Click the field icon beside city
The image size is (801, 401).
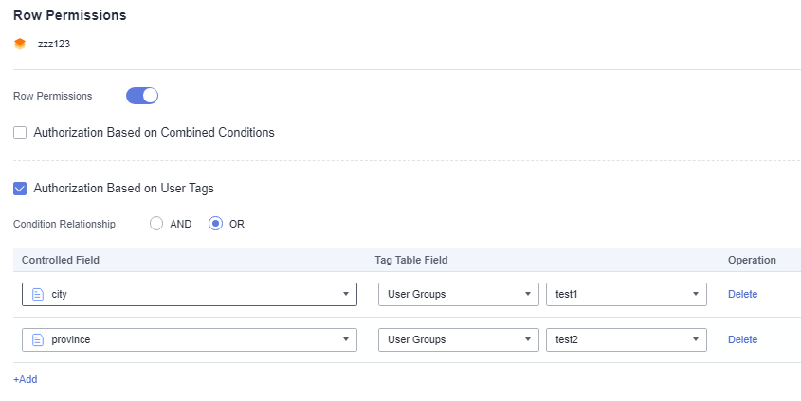38,294
